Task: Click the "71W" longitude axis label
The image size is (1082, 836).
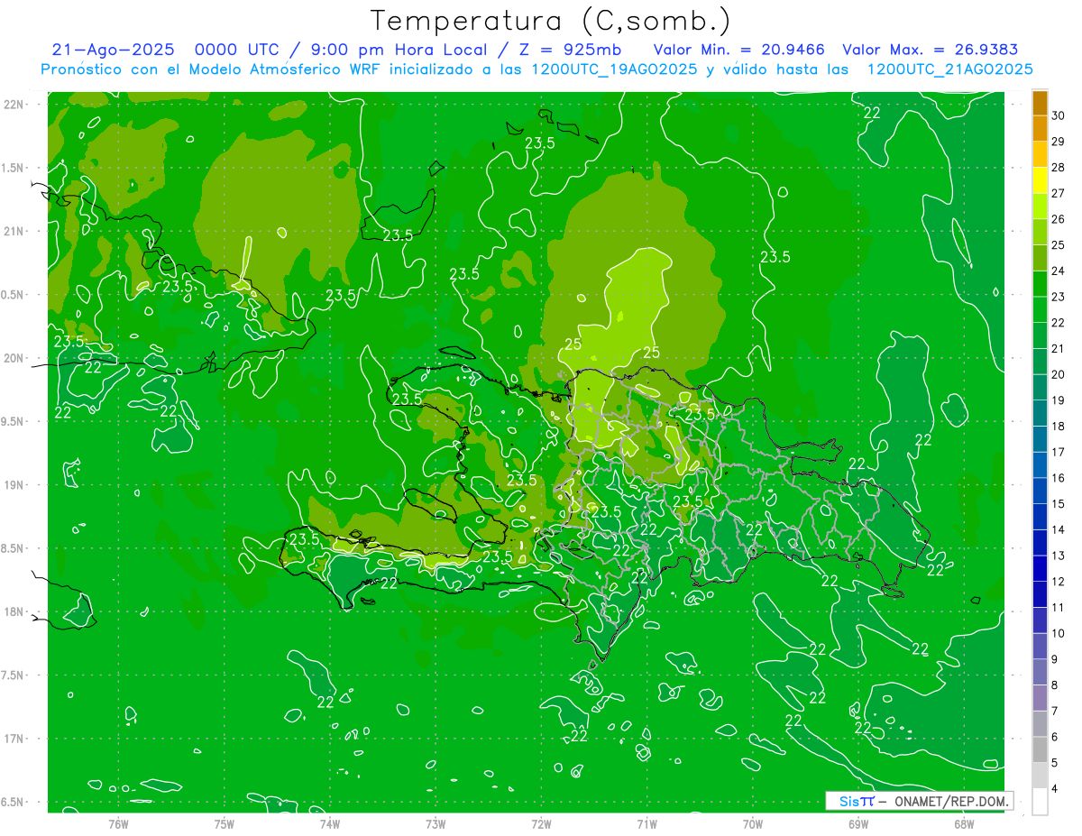Action: coord(646,823)
